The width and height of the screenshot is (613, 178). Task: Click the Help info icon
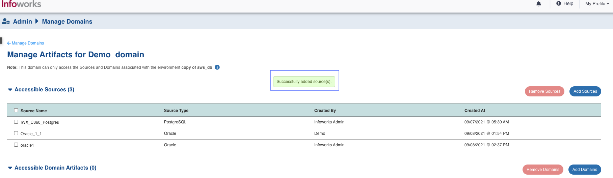(559, 3)
